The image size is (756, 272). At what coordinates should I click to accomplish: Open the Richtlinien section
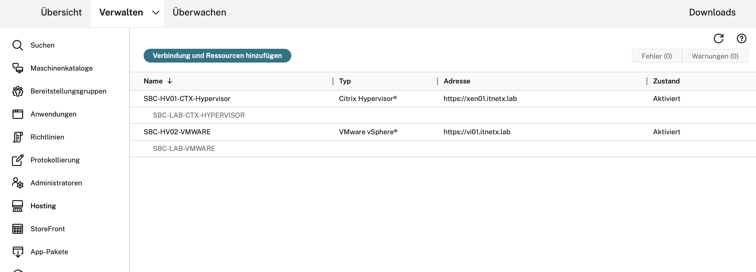[47, 137]
